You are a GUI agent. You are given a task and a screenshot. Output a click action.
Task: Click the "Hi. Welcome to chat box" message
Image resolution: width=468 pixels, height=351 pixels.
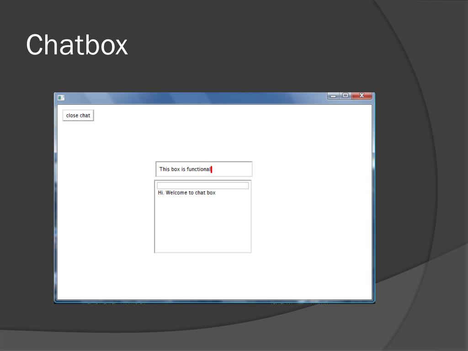coord(187,193)
